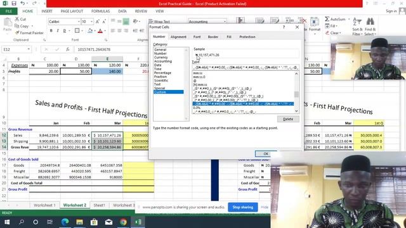Switch to the PAGE LAYOUT ribbon tab

click(72, 11)
